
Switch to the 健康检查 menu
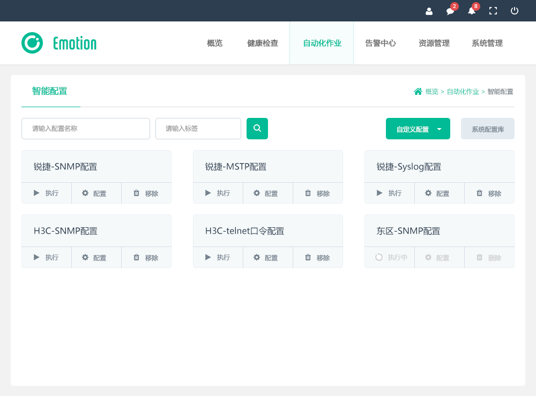pyautogui.click(x=263, y=43)
